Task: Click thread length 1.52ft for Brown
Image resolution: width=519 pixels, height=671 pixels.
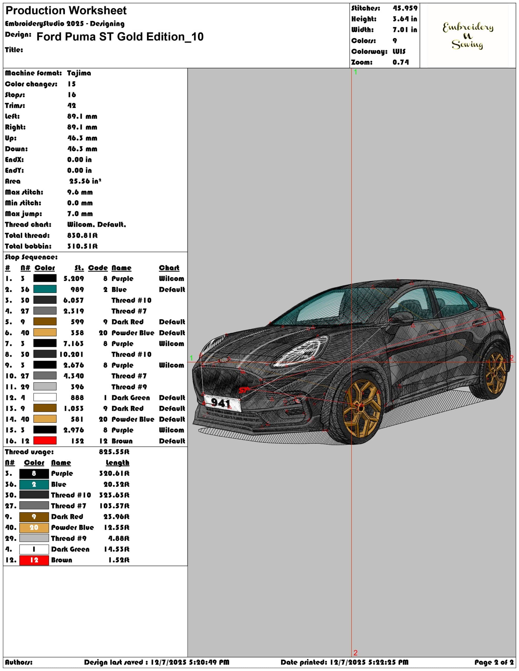Action: (119, 560)
